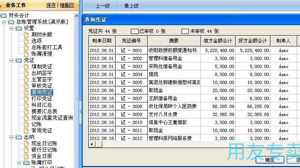Image resolution: width=300 pixels, height=168 pixels.
Task: Collapse the 总账管理系统 tree node
Action: (x=4, y=22)
